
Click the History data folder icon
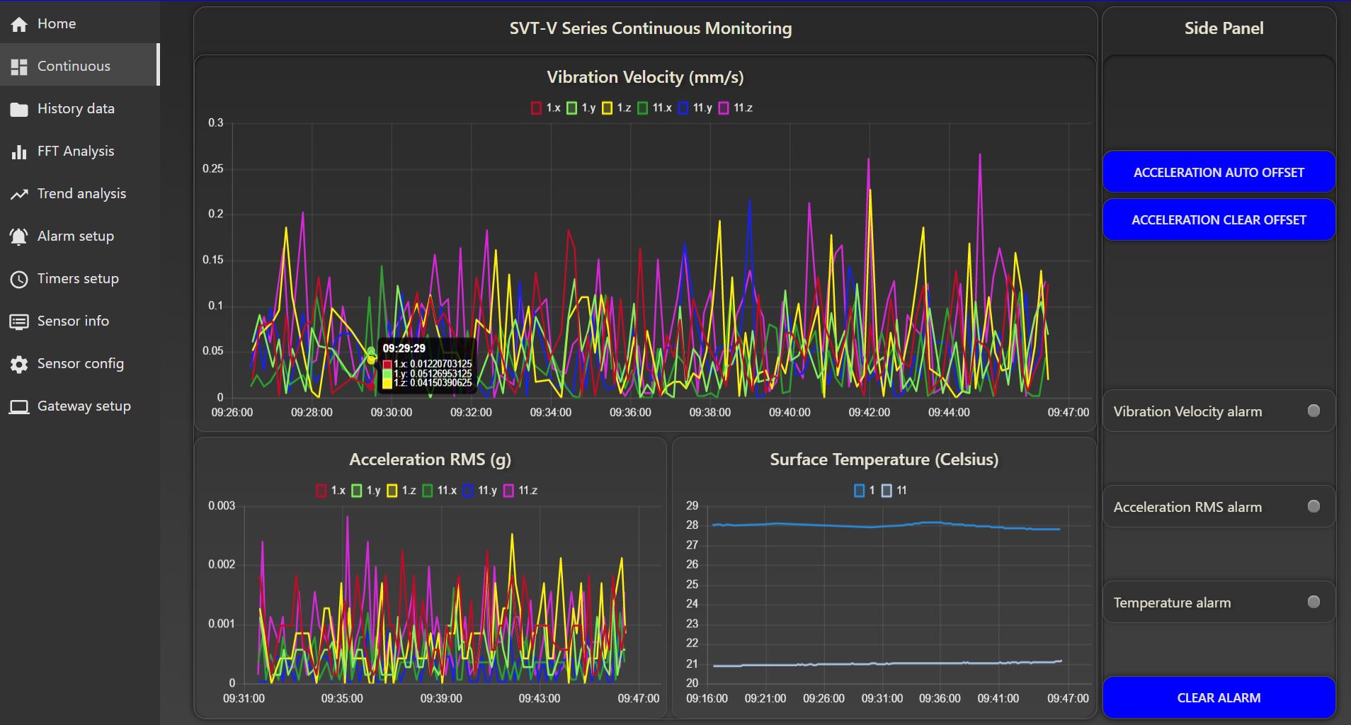pyautogui.click(x=19, y=109)
